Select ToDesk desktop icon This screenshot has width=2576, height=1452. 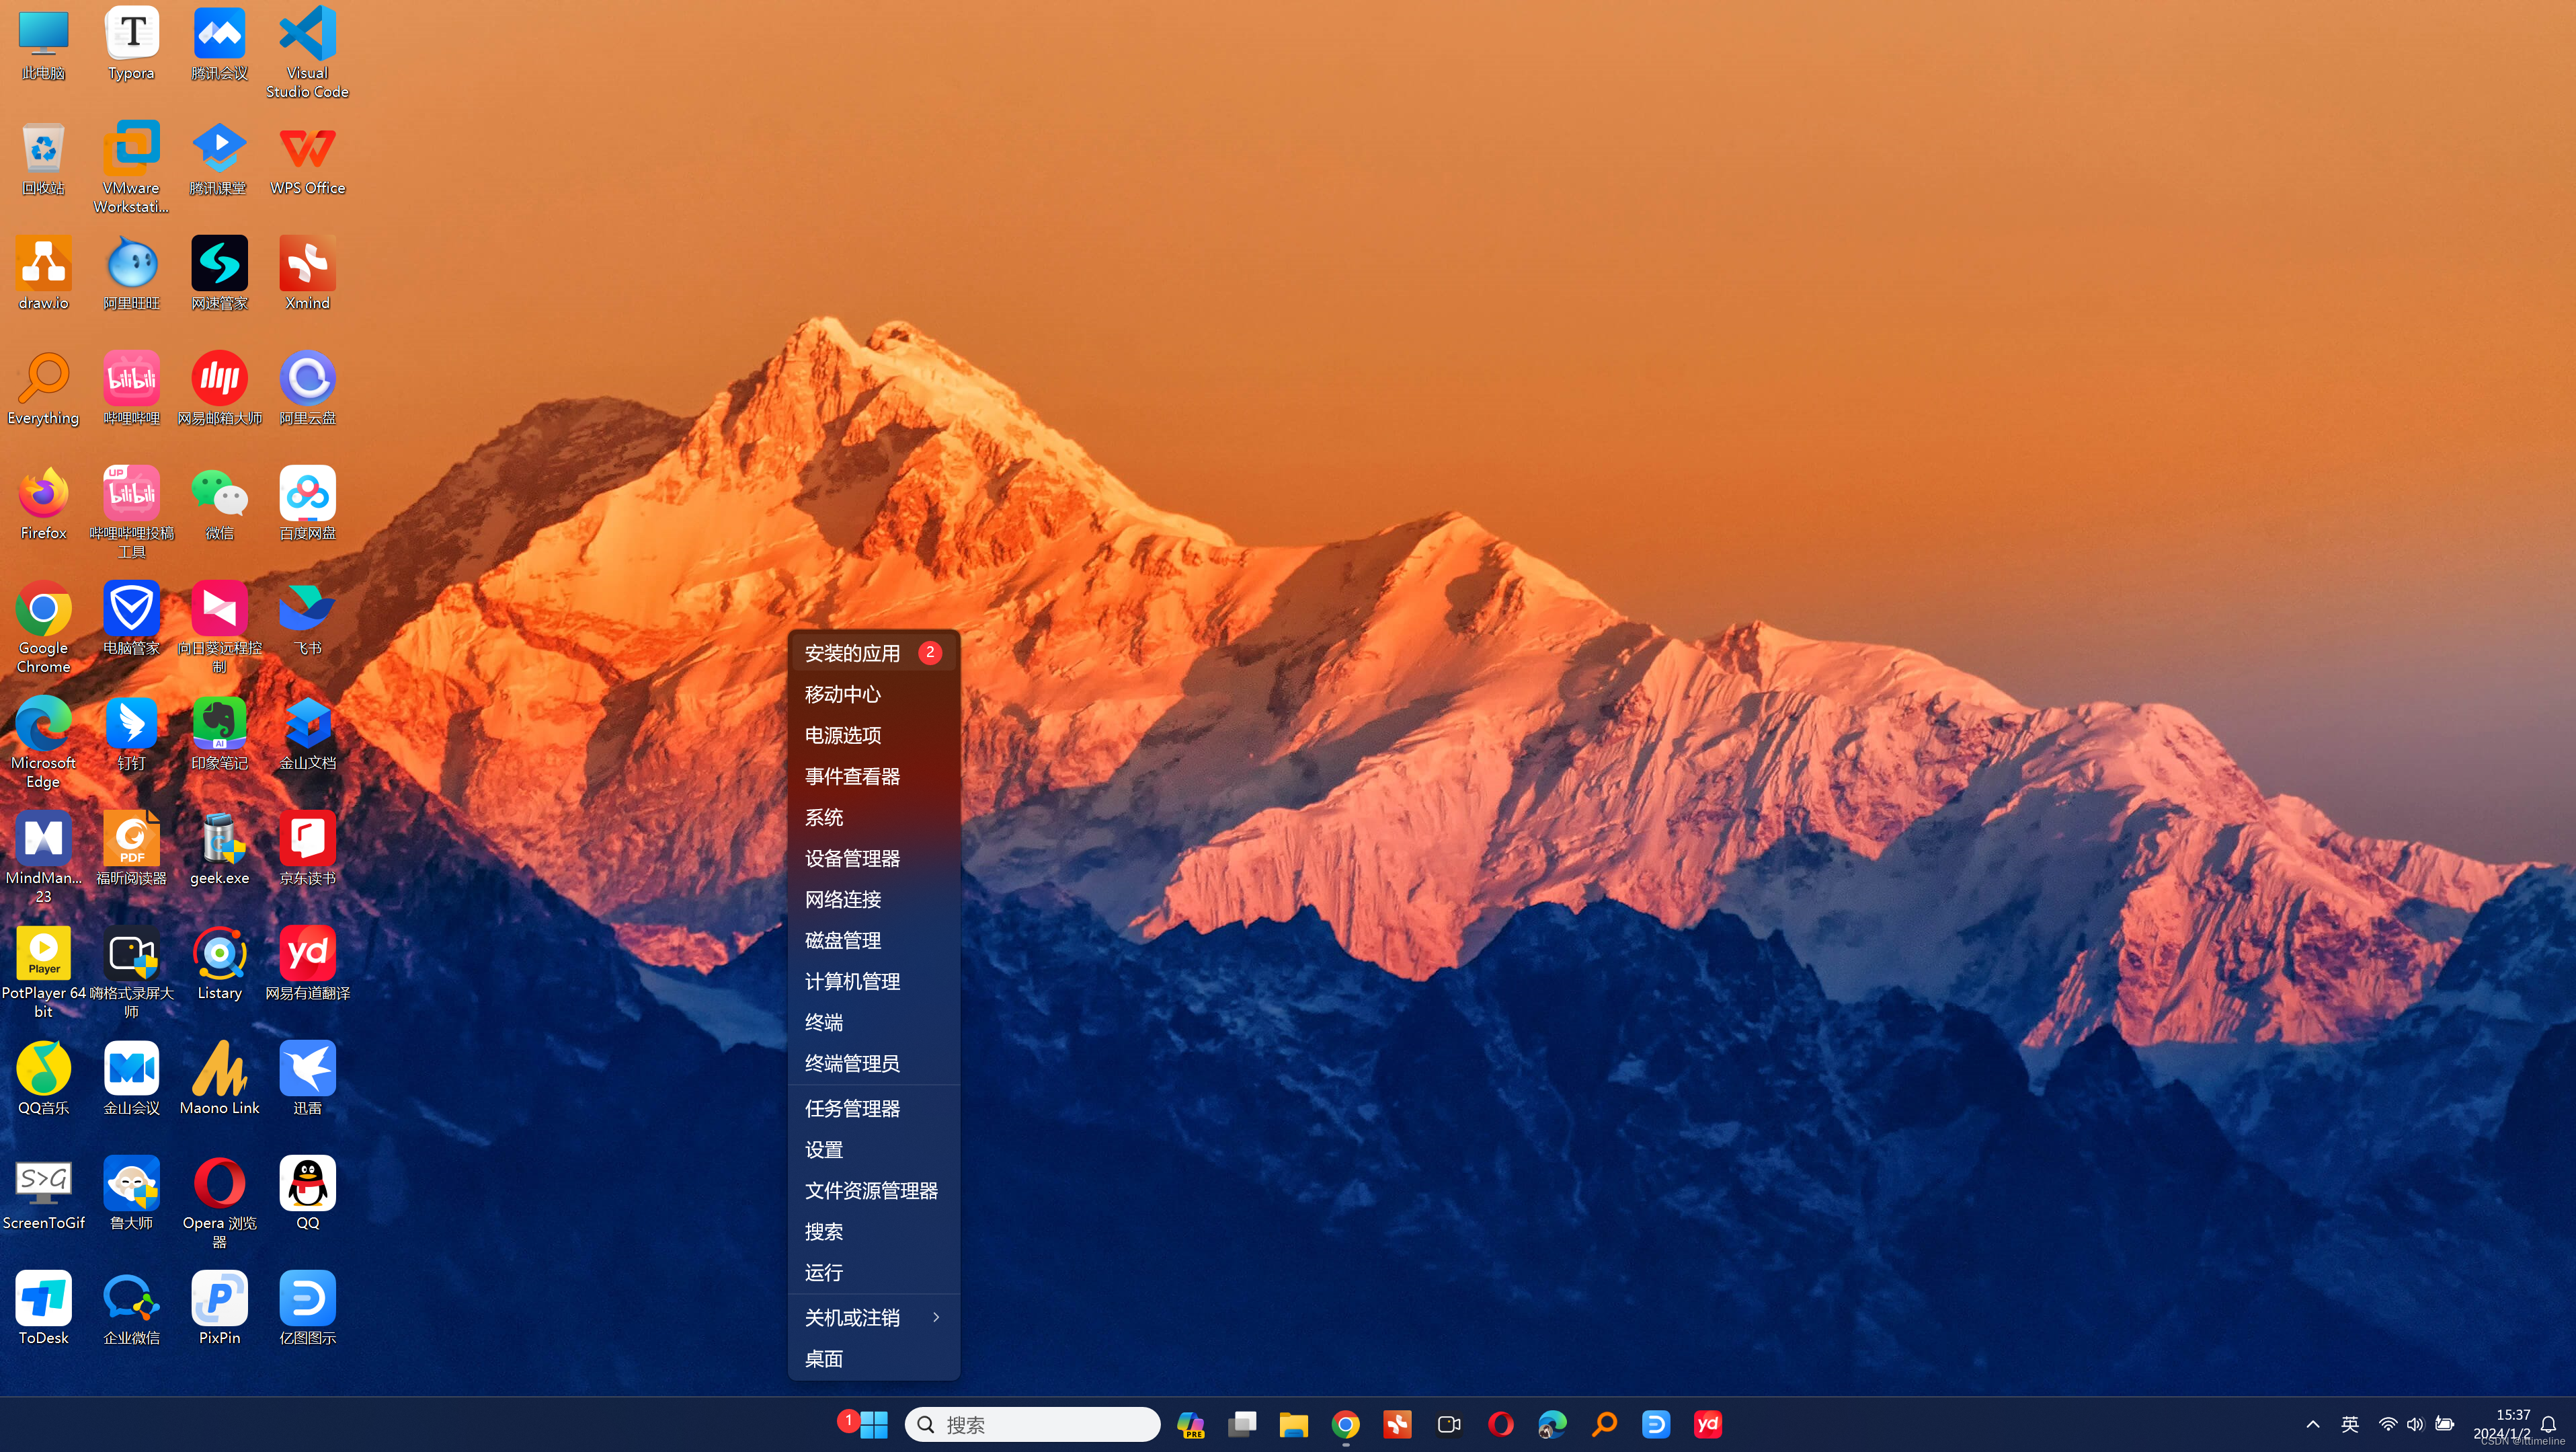click(x=43, y=1309)
